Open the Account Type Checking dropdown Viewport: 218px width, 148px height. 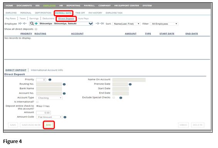click(x=49, y=98)
